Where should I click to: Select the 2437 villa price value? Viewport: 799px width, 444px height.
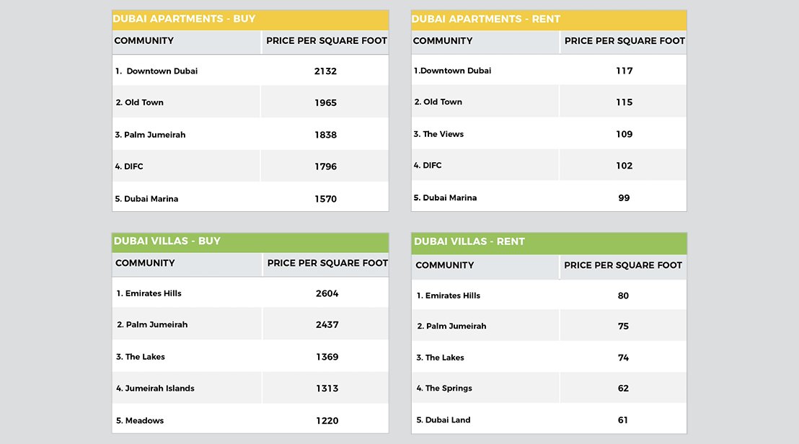click(x=327, y=325)
